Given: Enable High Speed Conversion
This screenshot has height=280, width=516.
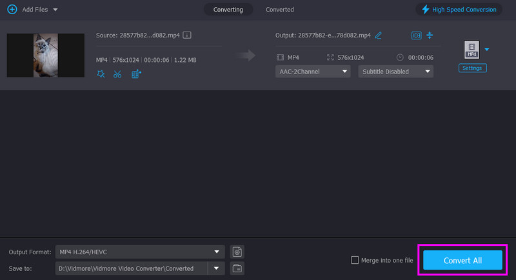Looking at the screenshot, I should click(x=459, y=10).
